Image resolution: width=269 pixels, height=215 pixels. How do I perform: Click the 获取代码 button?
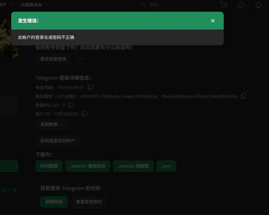tap(54, 202)
